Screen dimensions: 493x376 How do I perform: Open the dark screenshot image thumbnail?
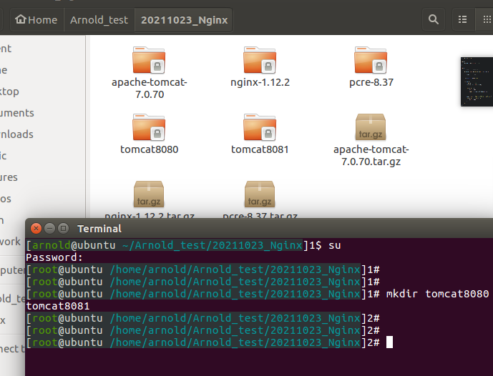477,81
